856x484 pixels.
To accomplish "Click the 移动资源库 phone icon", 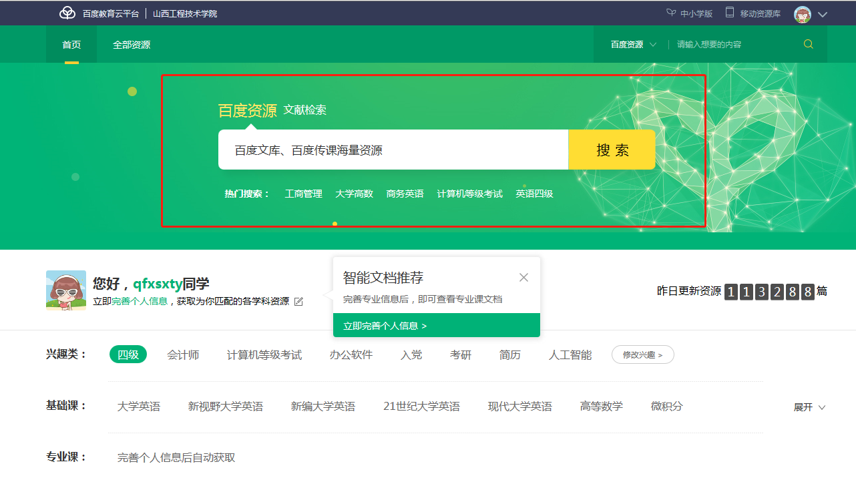I will click(x=730, y=13).
